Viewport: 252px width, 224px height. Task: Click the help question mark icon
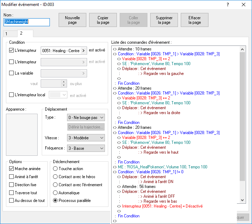point(227,5)
